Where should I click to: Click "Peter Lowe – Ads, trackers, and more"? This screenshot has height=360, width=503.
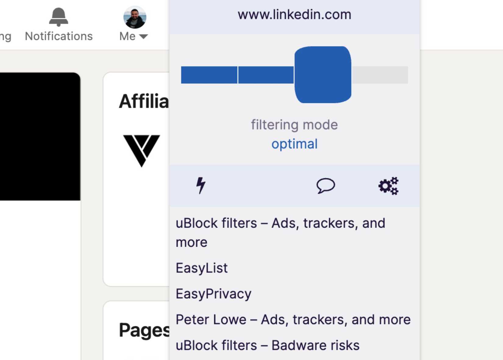pos(293,319)
